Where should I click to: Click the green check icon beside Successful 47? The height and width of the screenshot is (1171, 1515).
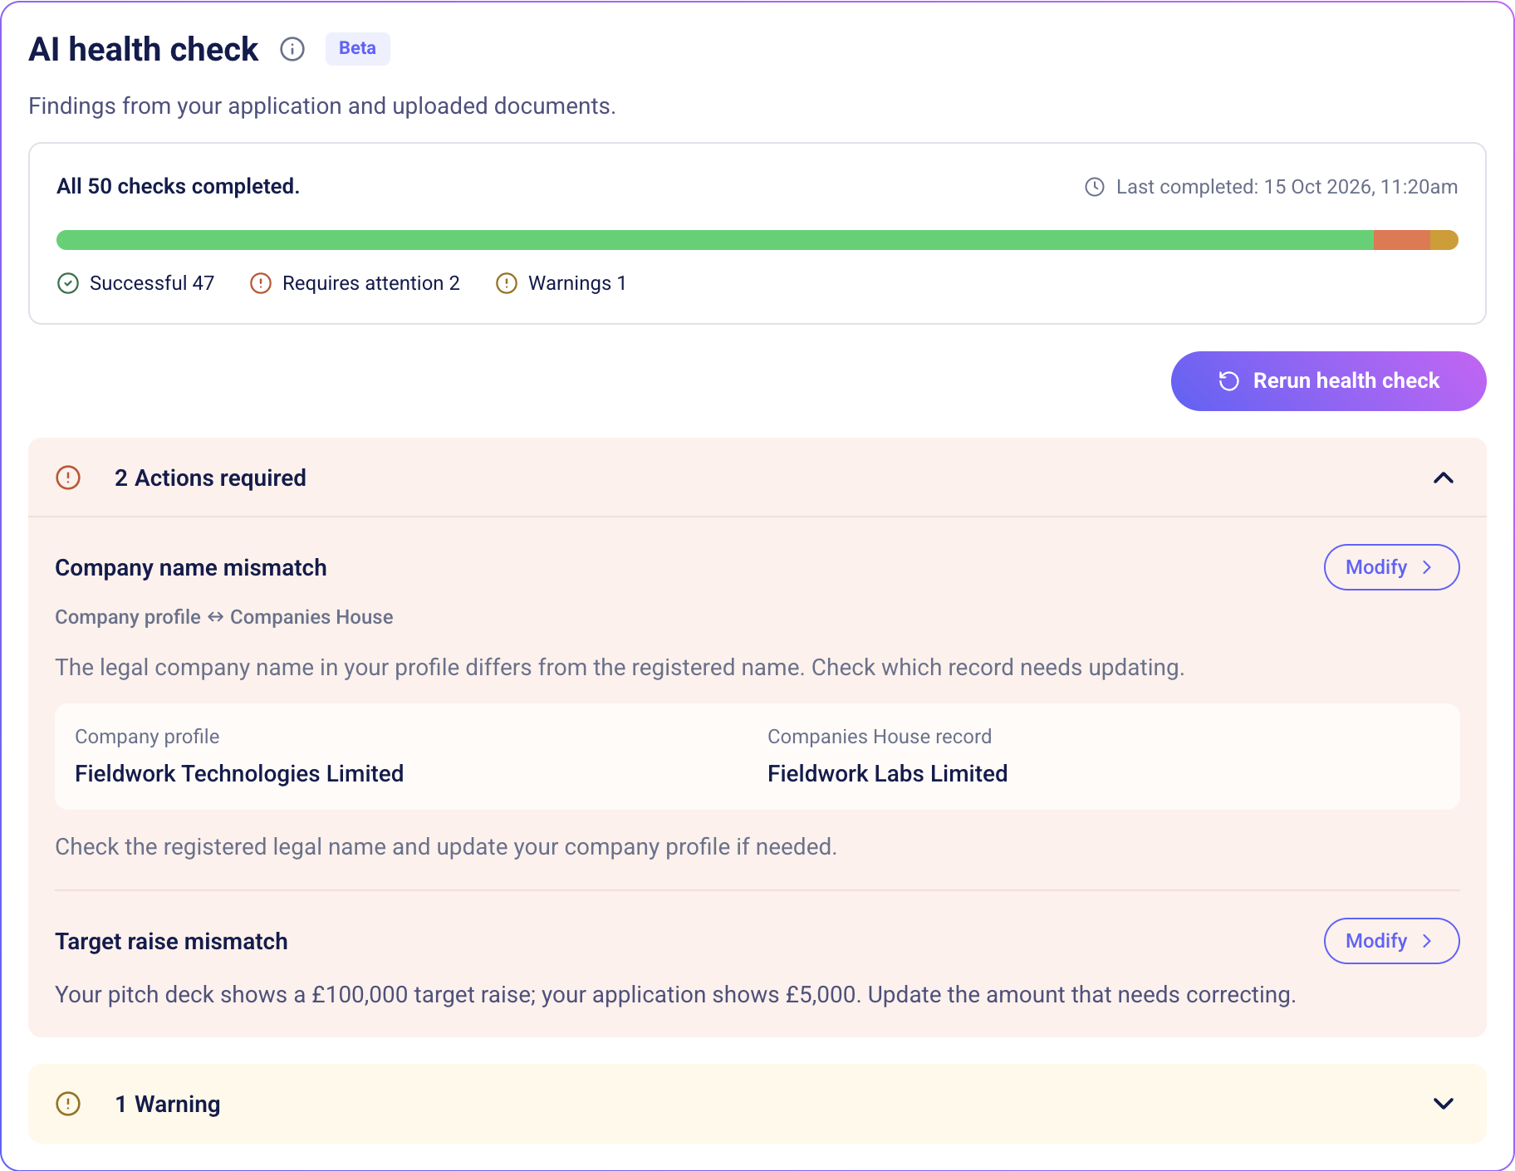68,283
